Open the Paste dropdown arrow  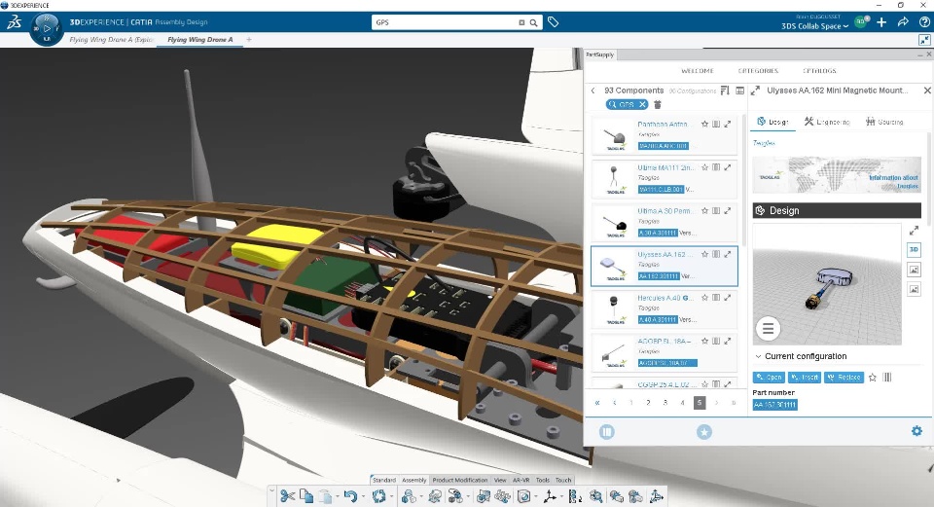click(x=338, y=495)
